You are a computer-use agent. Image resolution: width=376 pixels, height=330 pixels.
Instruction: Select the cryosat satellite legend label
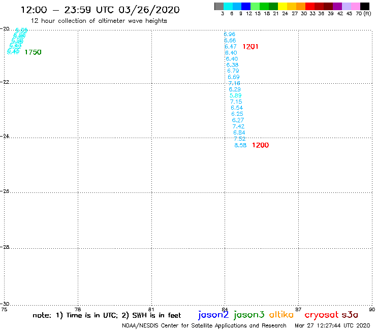pos(321,315)
